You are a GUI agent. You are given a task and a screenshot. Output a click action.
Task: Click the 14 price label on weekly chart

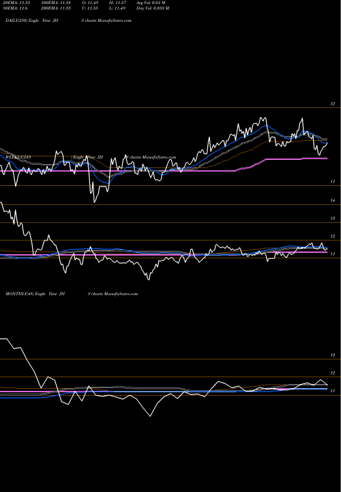[x=333, y=200]
